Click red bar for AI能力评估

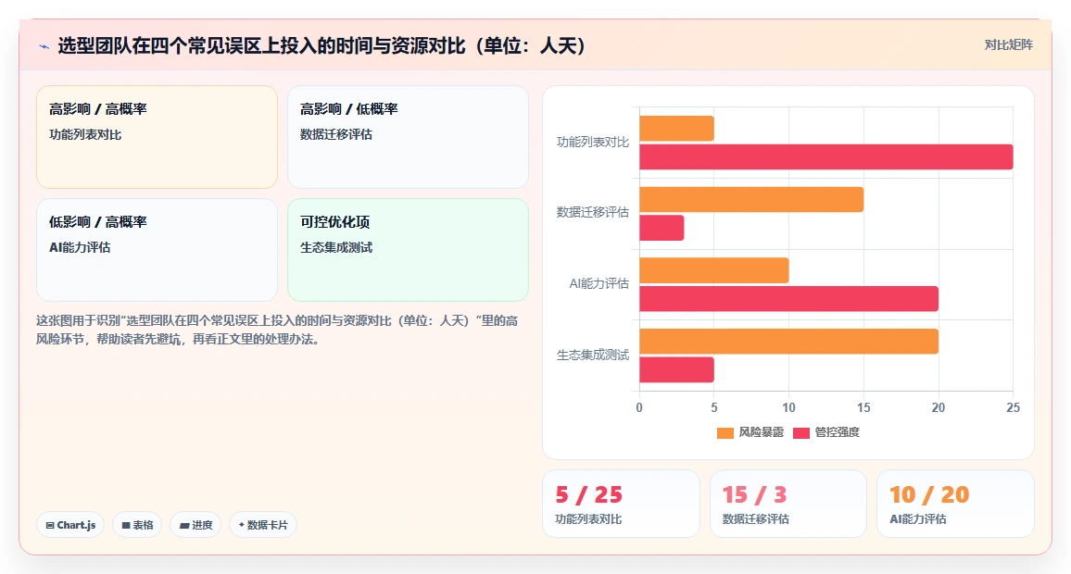click(x=789, y=299)
